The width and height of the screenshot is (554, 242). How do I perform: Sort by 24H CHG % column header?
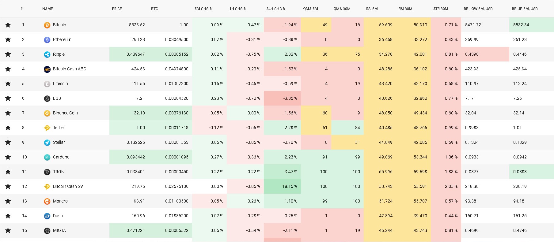click(276, 9)
